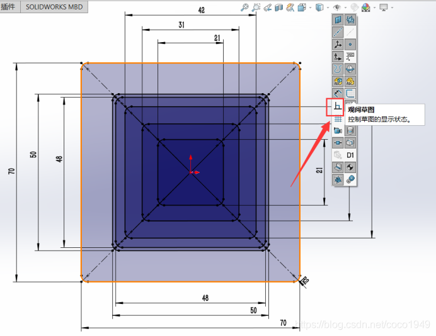
Task: Toggle View Origins icon
Action: (x=338, y=57)
